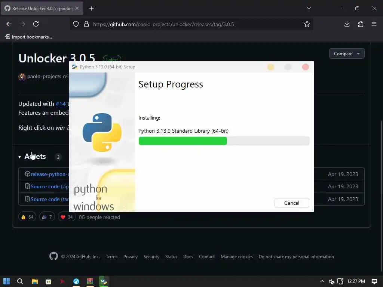The height and width of the screenshot is (287, 383).
Task: Open the Docs footer link
Action: [188, 257]
